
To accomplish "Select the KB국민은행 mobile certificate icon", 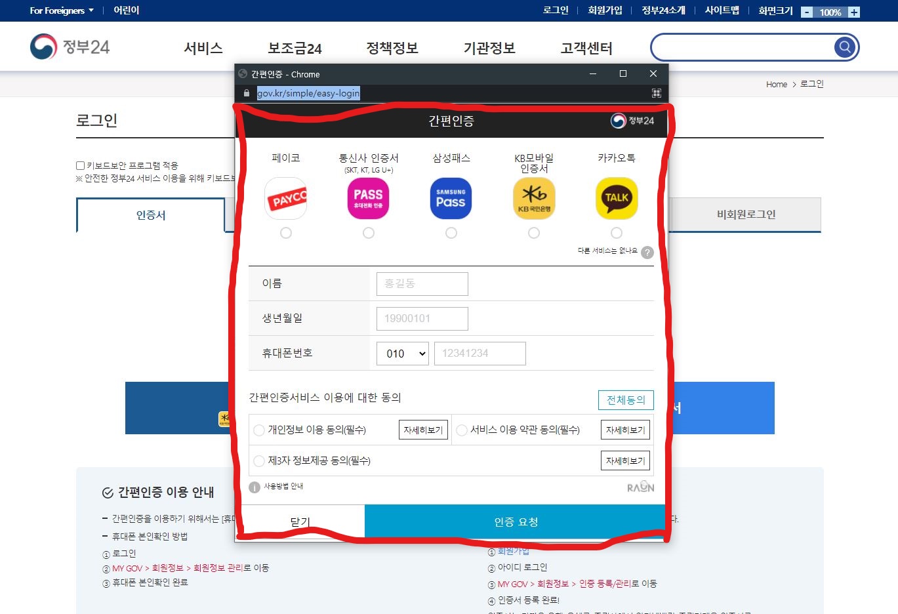I will [534, 198].
